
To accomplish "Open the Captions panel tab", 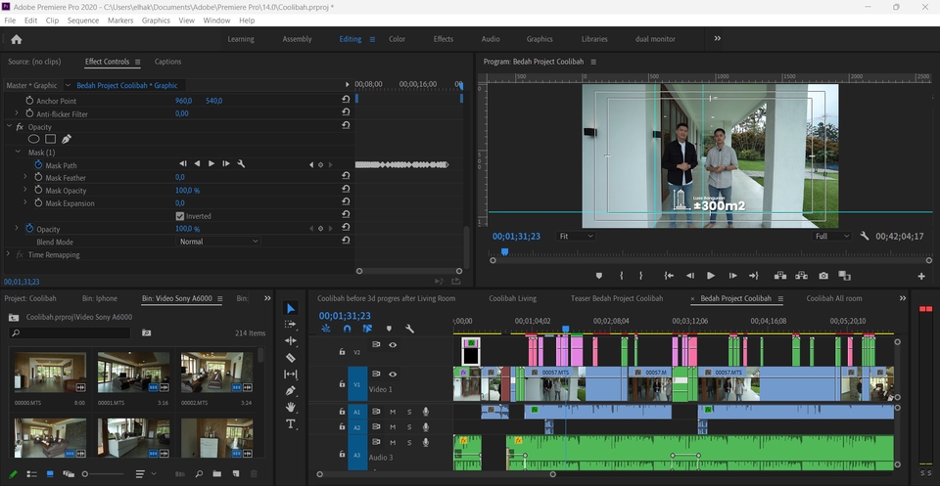I will click(x=167, y=62).
